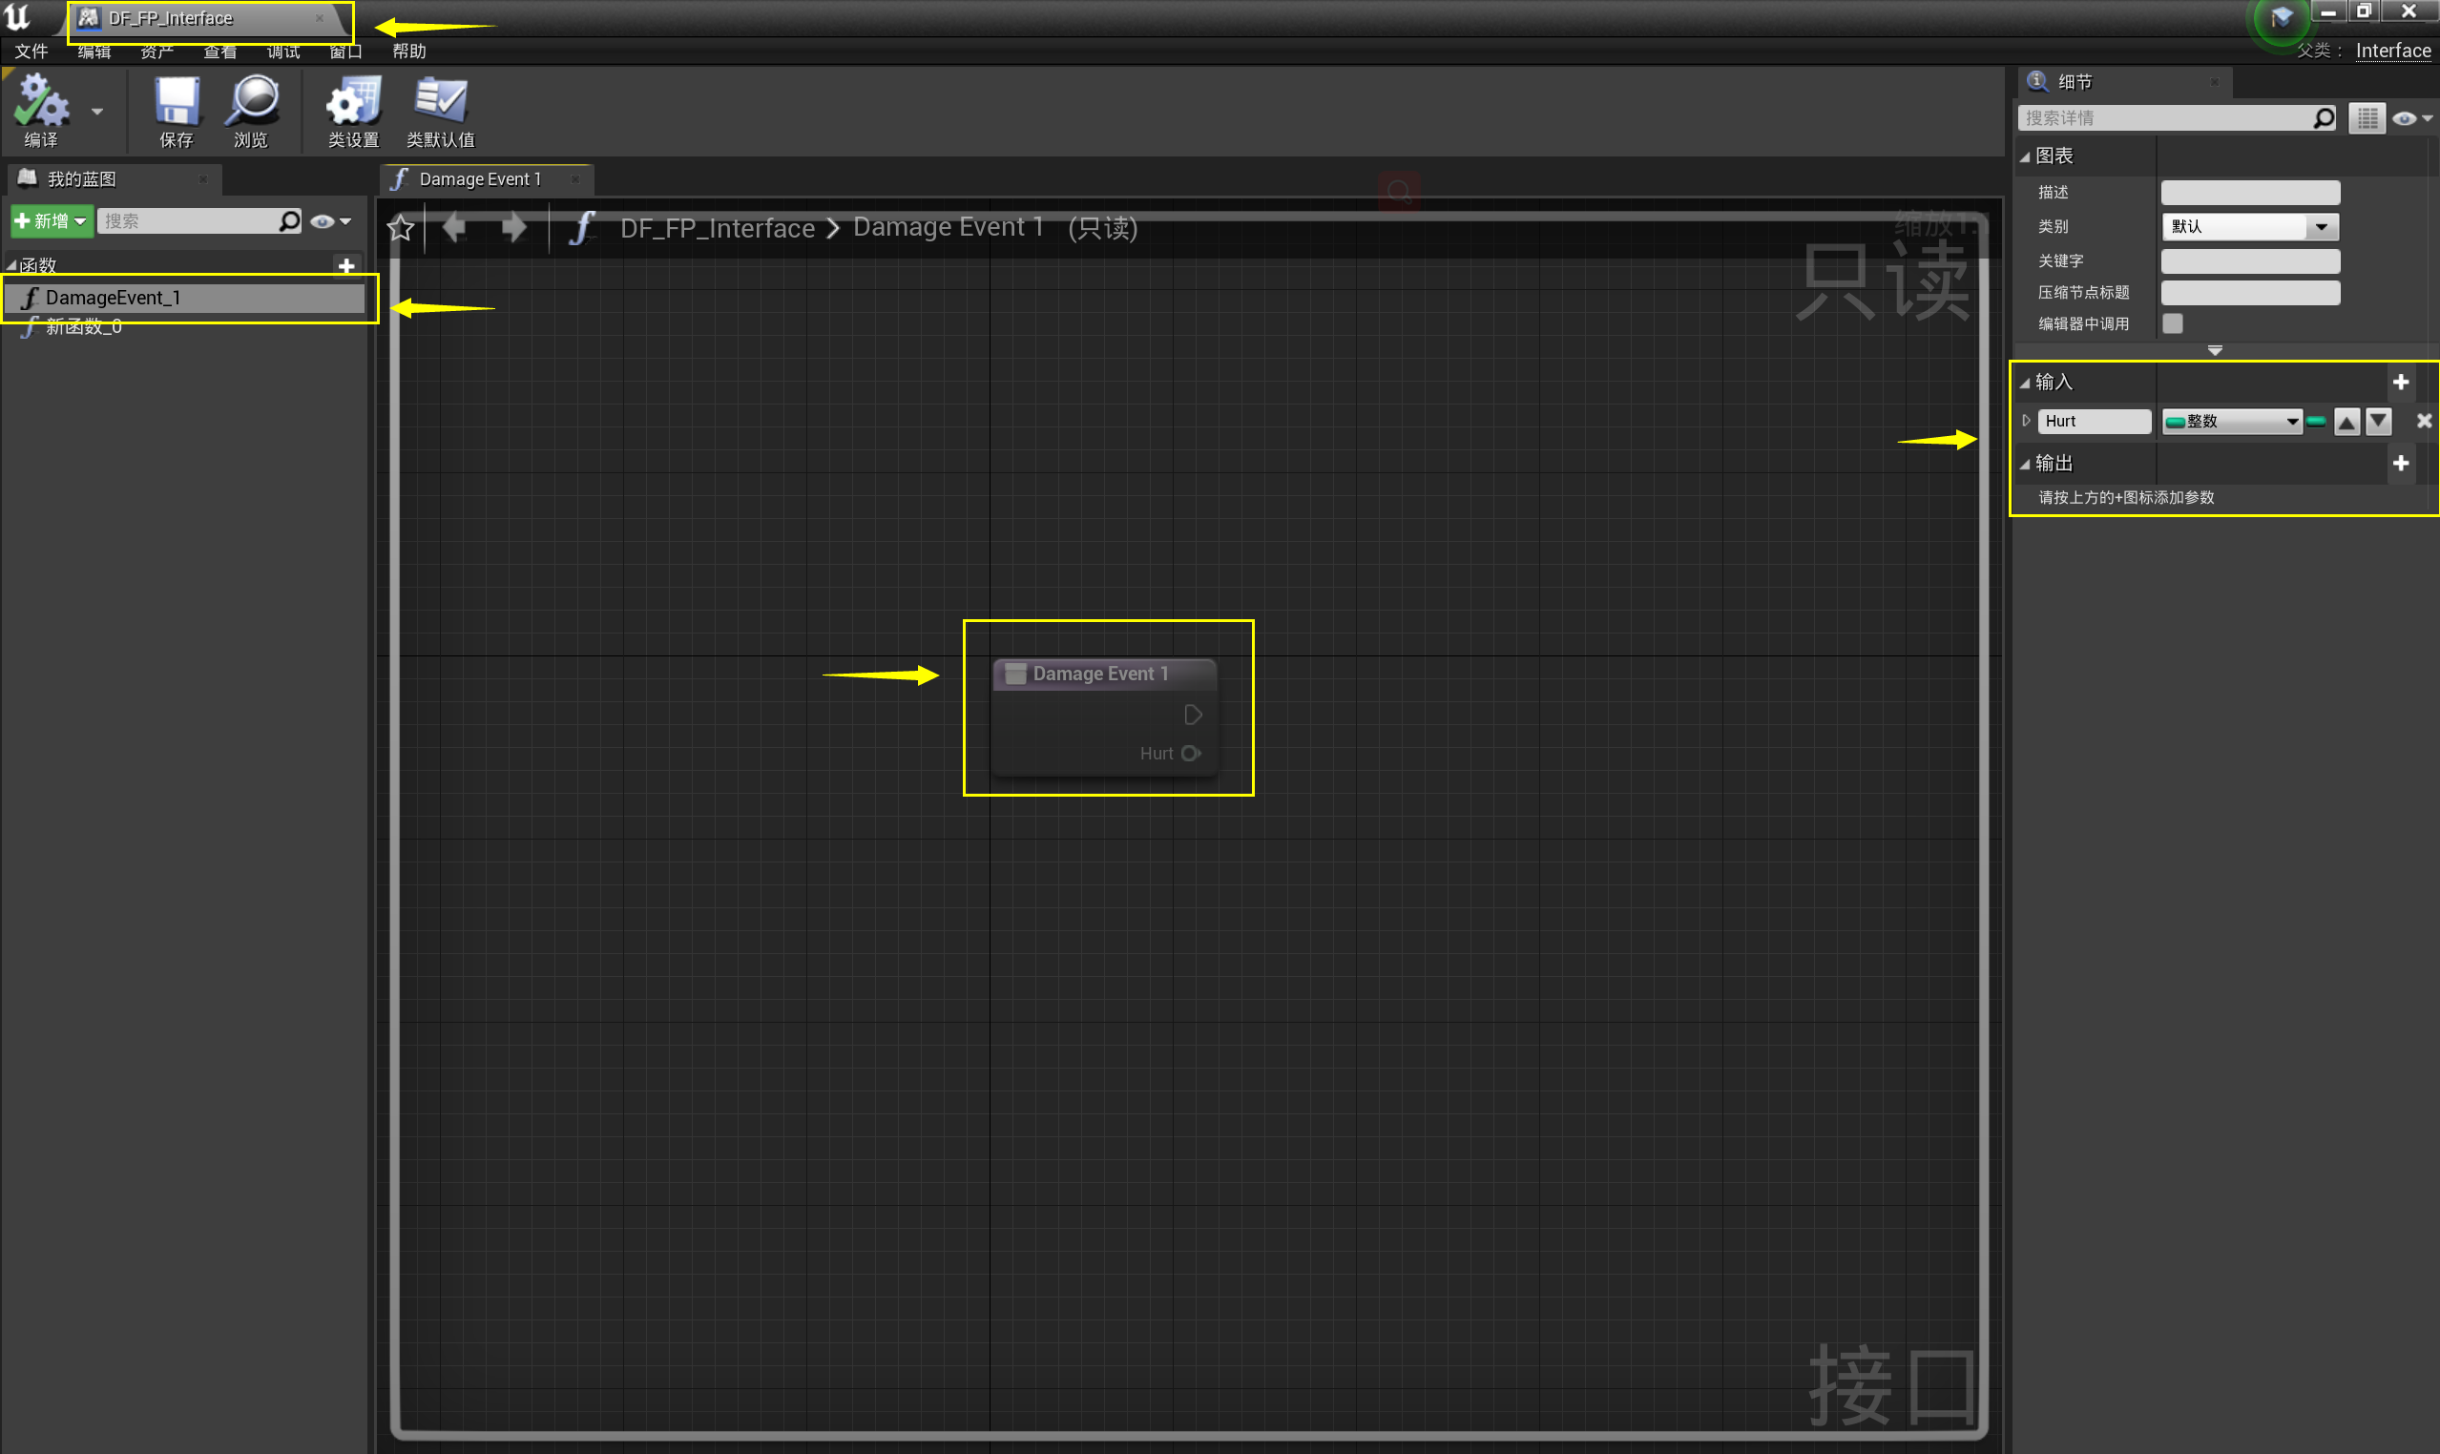Collapse the 函数 functions section

[10, 265]
